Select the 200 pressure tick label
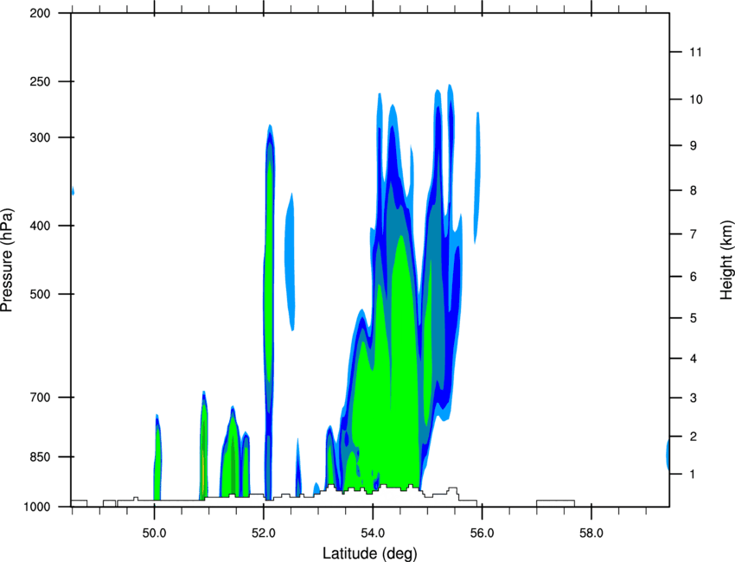Viewport: 735px width, 562px height. 40,13
